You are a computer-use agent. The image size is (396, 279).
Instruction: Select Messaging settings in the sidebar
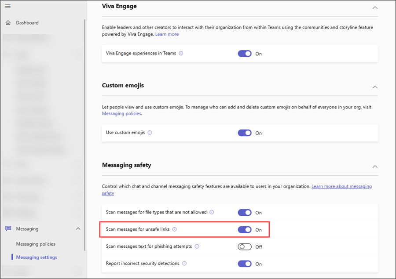pos(37,257)
